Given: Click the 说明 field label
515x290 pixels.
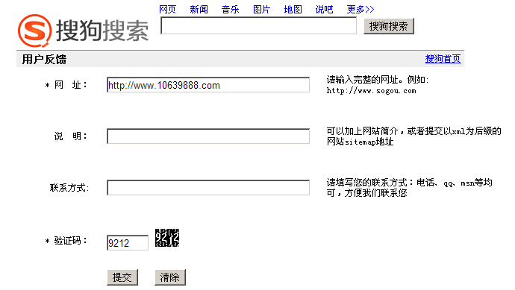Looking at the screenshot, I should 71,136.
